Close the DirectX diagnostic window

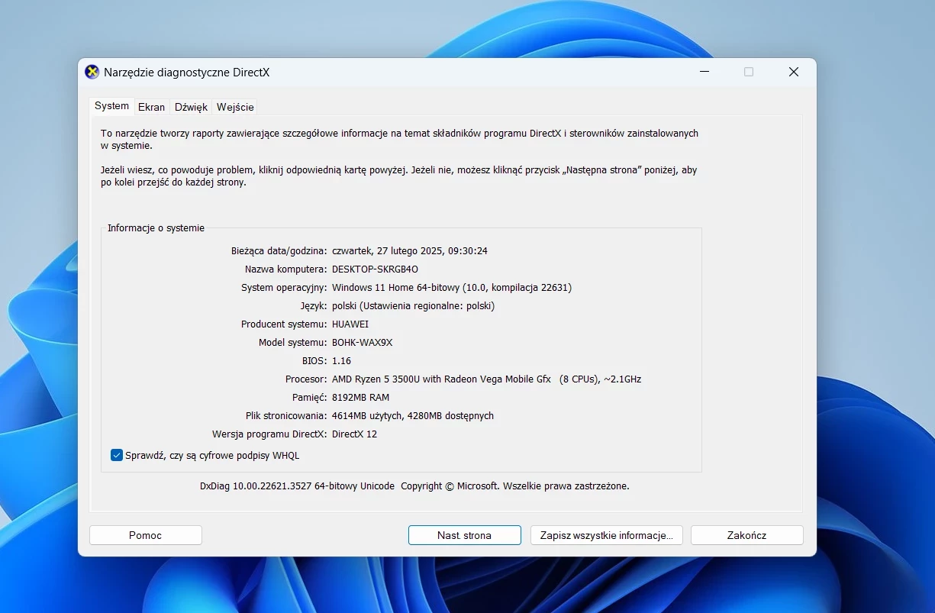point(794,72)
